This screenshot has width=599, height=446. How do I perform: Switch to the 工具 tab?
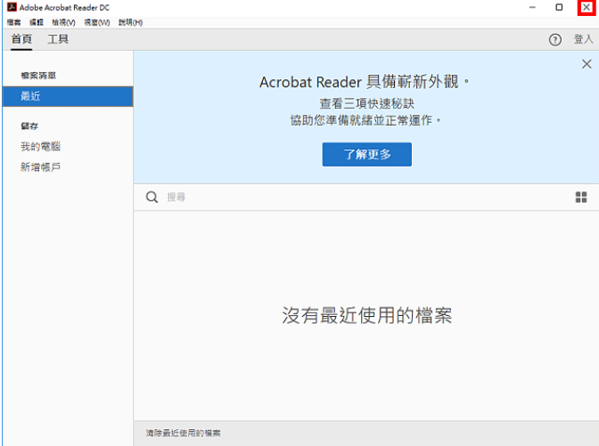pos(58,39)
